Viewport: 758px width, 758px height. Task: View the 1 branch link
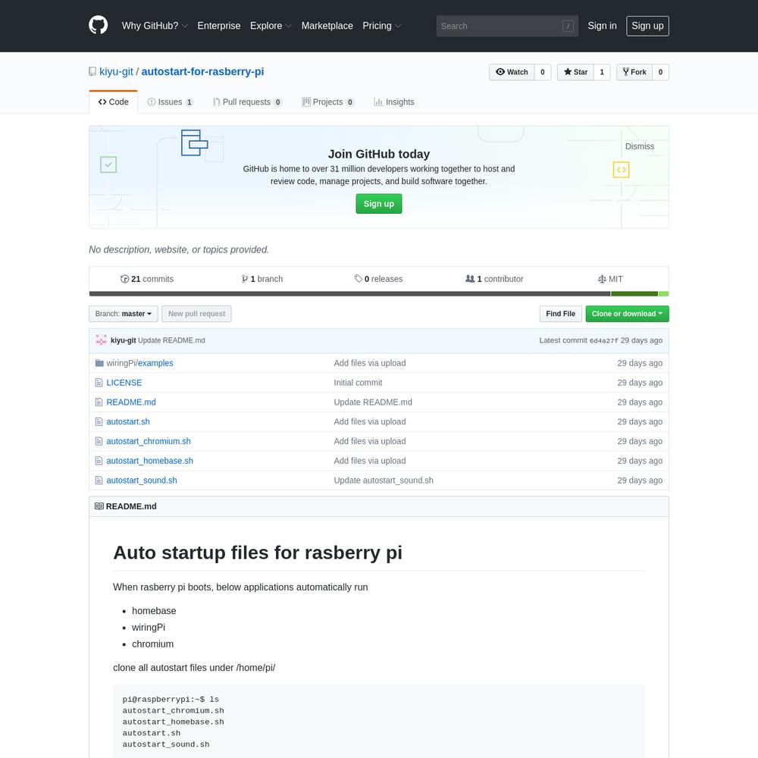click(262, 279)
